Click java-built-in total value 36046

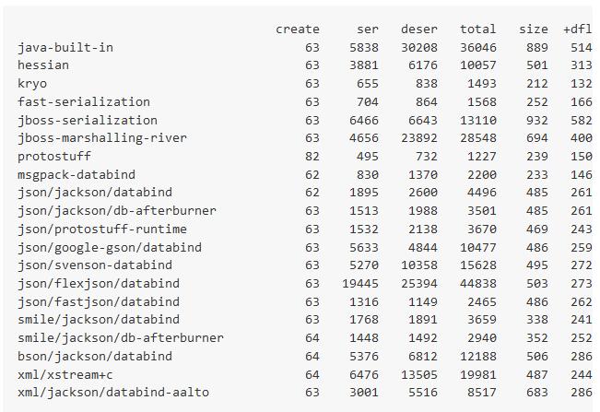pos(478,47)
